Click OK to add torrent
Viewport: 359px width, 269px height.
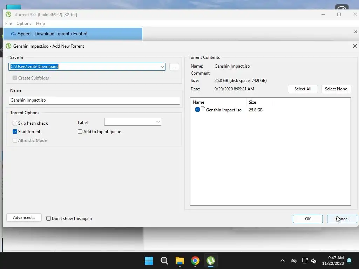coord(308,219)
